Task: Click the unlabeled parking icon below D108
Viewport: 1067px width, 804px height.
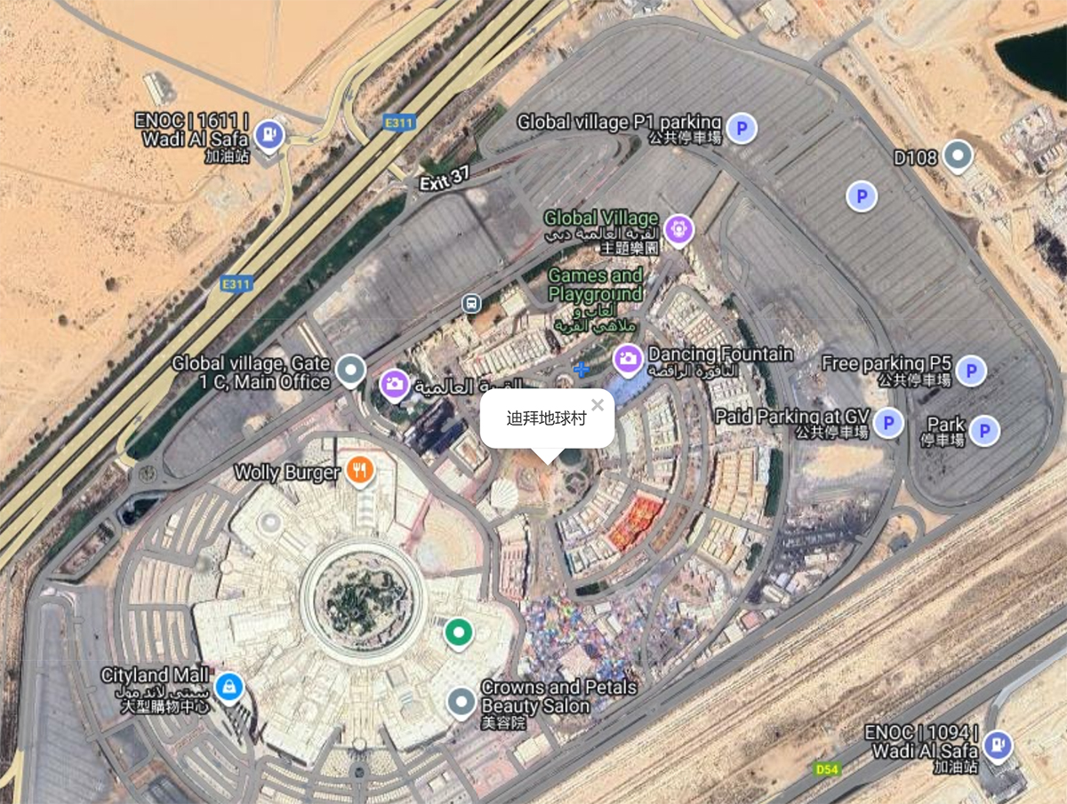Action: pos(861,196)
